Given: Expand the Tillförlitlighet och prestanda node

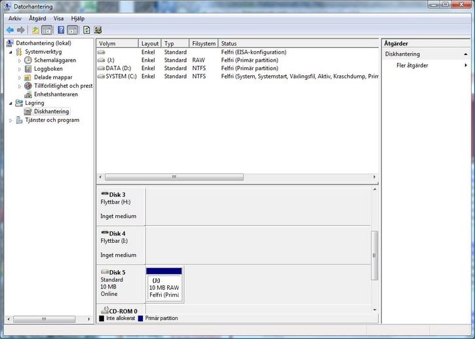Looking at the screenshot, I should (x=20, y=86).
